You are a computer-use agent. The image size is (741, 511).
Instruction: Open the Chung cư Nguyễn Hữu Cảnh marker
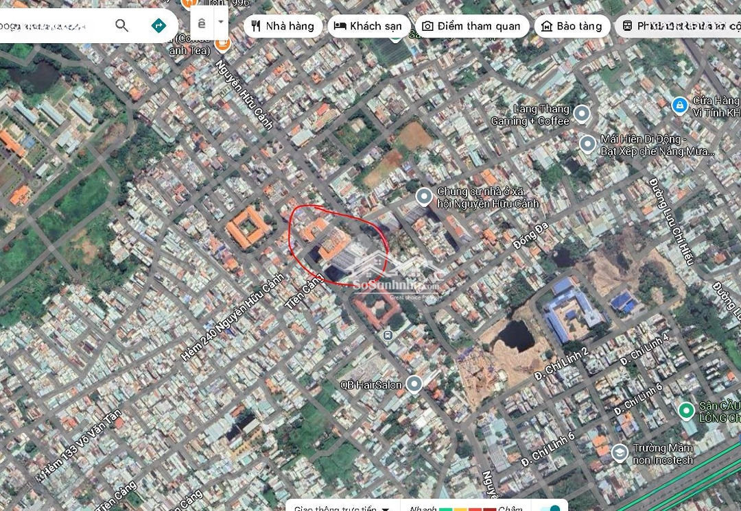pos(424,197)
